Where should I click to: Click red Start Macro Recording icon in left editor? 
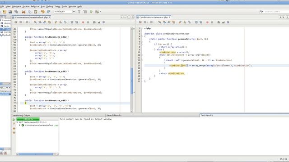click(83, 22)
